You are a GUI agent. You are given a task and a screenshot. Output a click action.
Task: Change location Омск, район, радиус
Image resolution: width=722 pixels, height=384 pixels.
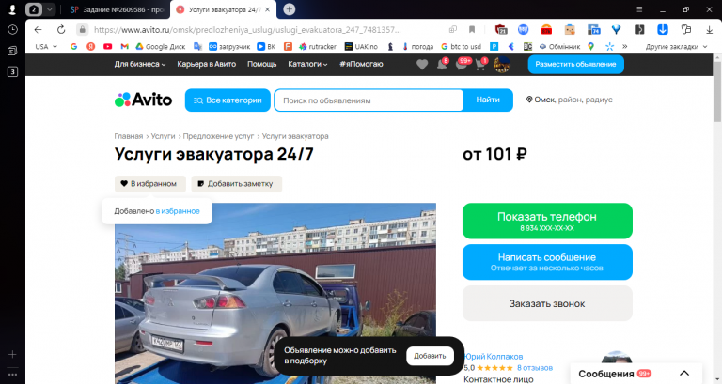click(569, 100)
